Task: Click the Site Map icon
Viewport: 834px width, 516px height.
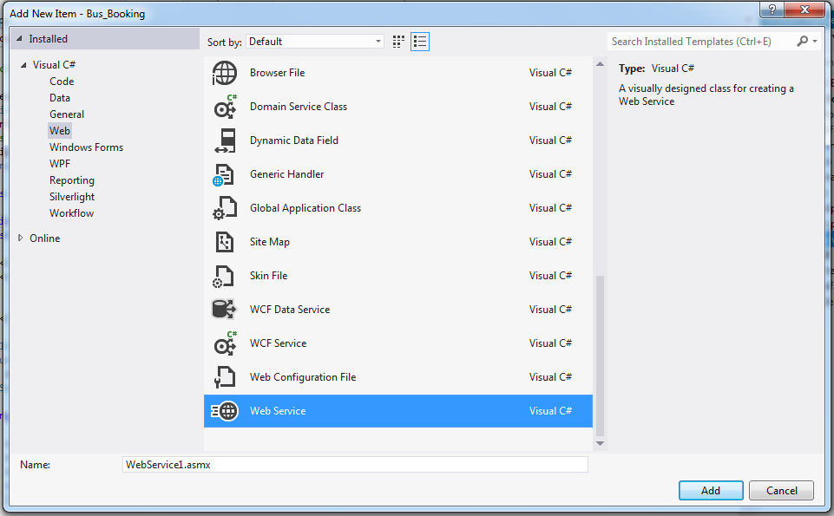Action: coord(225,242)
